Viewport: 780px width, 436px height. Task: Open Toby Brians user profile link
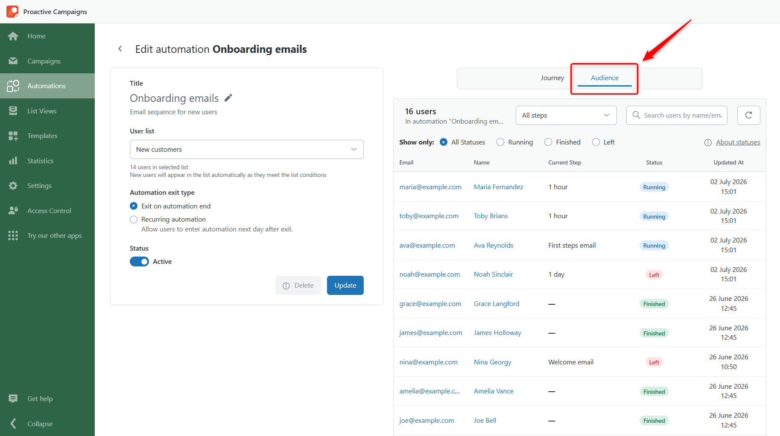[491, 216]
